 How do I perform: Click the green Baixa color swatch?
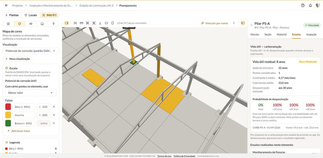tap(8, 123)
